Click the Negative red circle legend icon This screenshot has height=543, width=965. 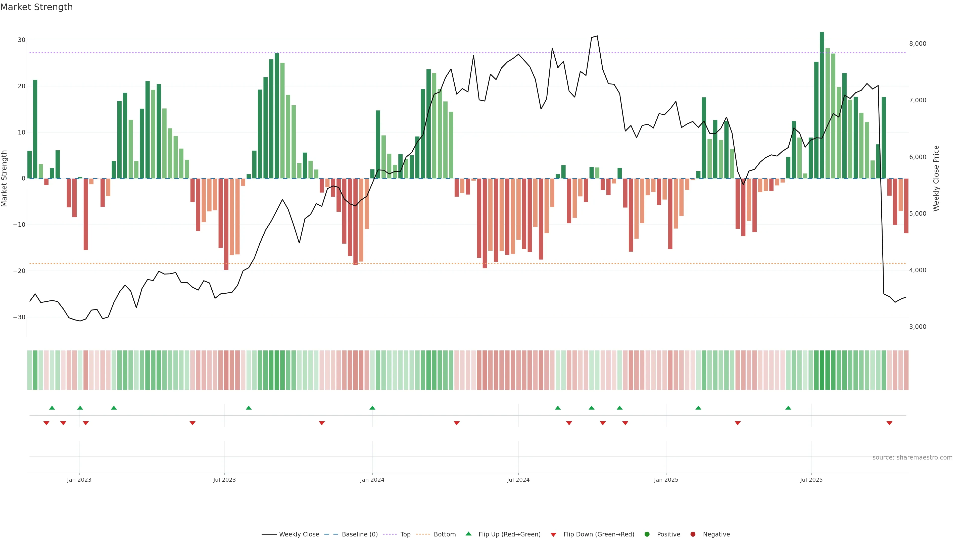tap(693, 534)
